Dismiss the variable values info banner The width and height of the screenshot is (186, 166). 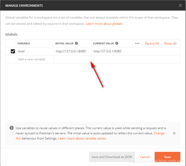174,133
